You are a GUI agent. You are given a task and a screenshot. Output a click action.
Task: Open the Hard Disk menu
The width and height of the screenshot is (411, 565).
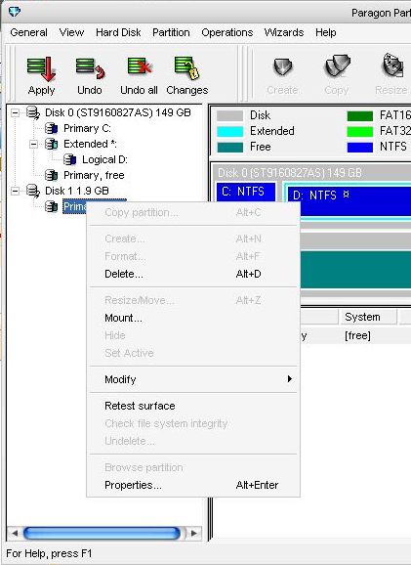[118, 32]
